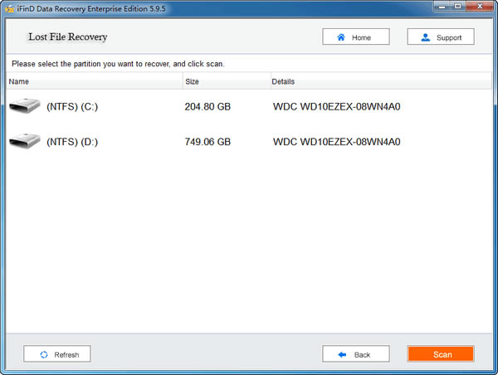Select the (NTFS) (D:) partition
498x375 pixels.
coord(72,142)
